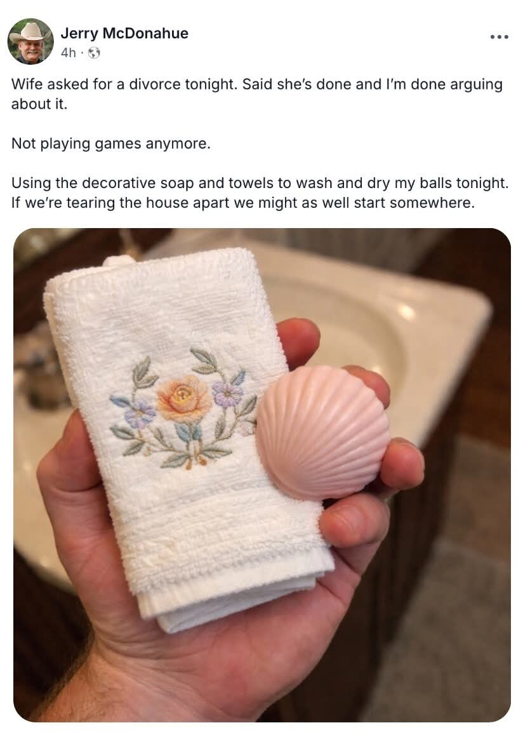Screen dimensions: 523x737
Task: Open the attached towel and soap photo
Action: tap(262, 475)
